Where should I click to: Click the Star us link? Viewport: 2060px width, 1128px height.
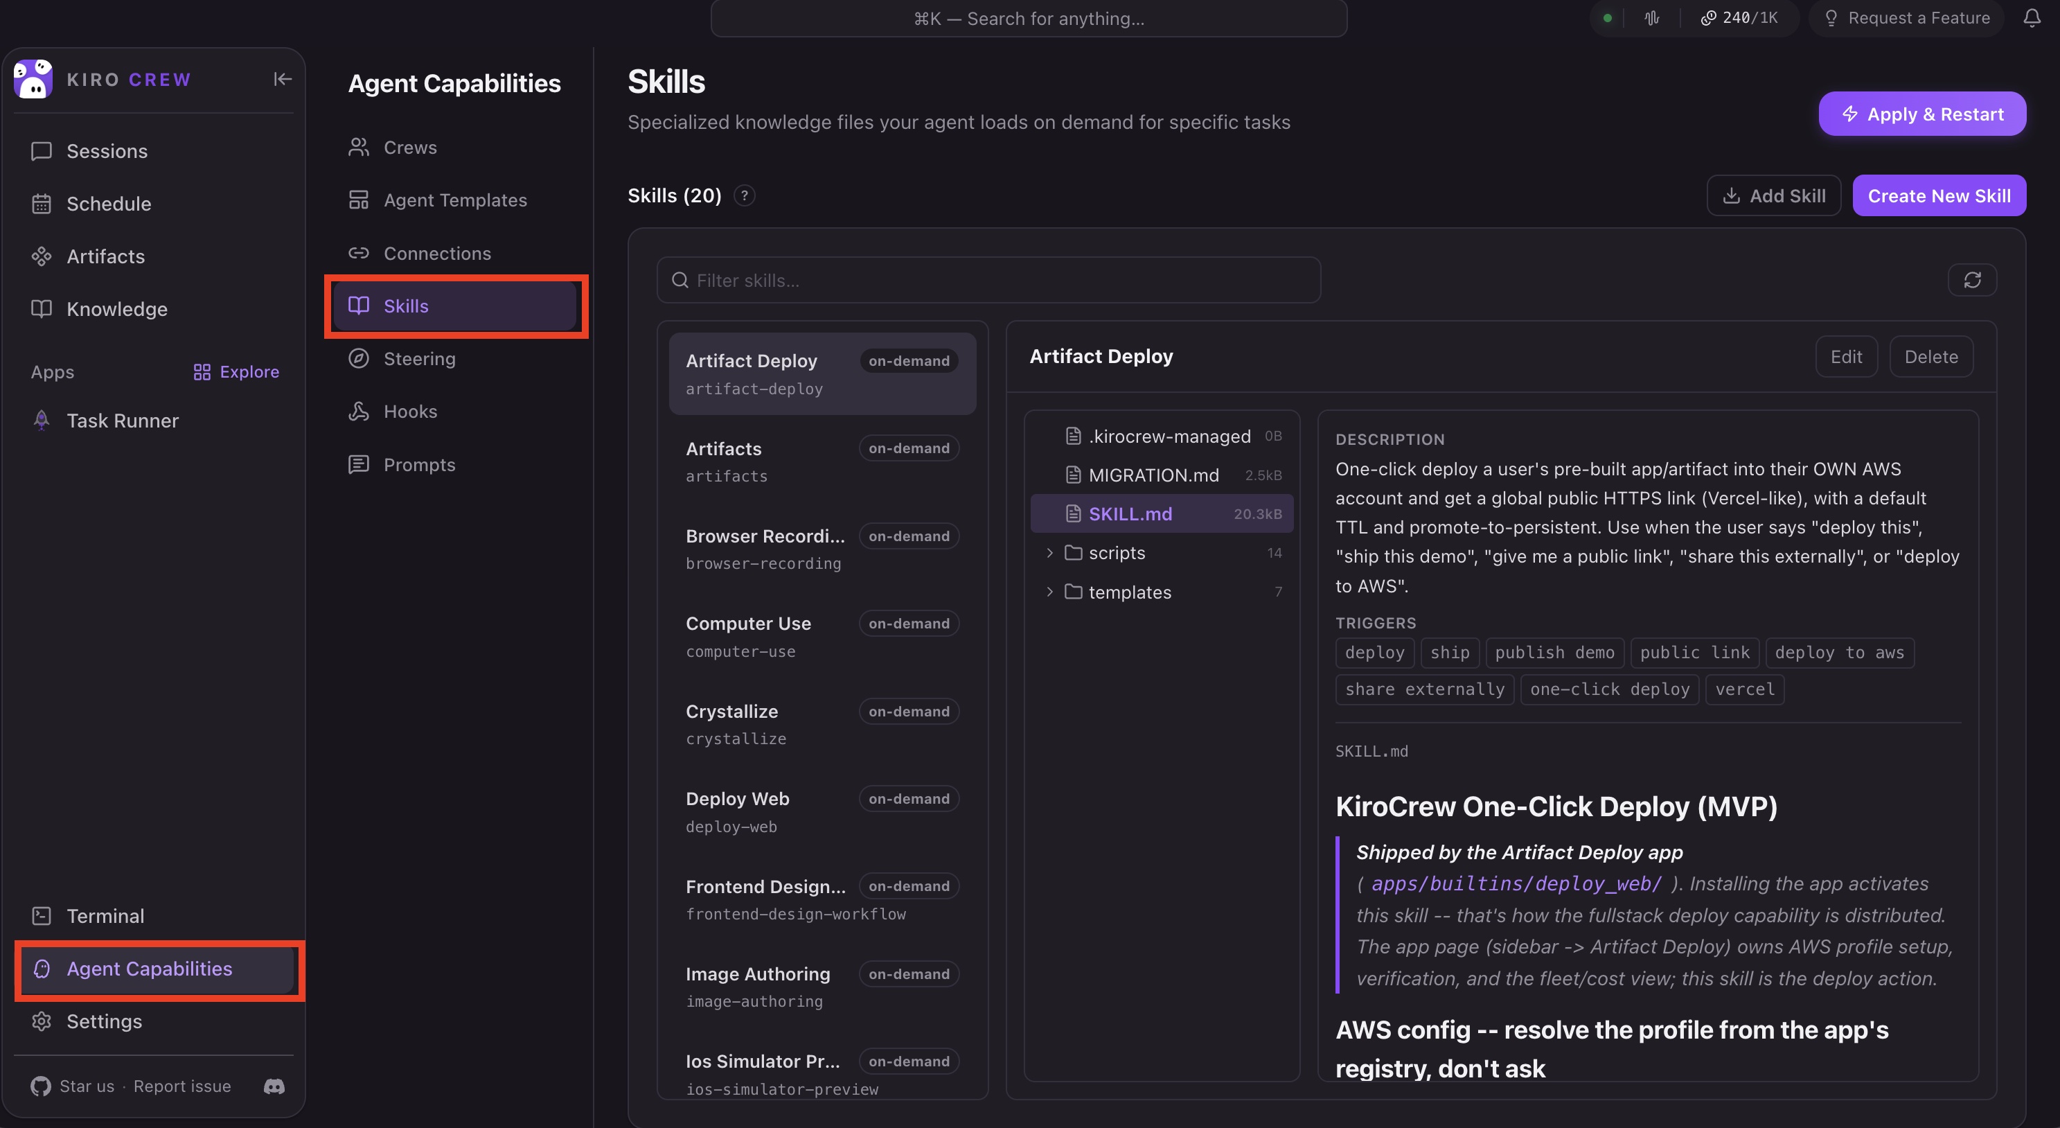pyautogui.click(x=87, y=1086)
